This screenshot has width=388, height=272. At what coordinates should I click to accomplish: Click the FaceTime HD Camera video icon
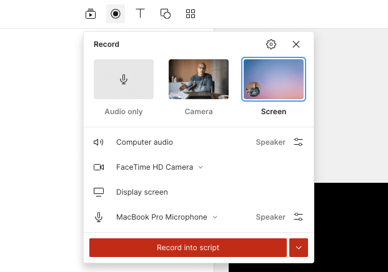(x=99, y=167)
